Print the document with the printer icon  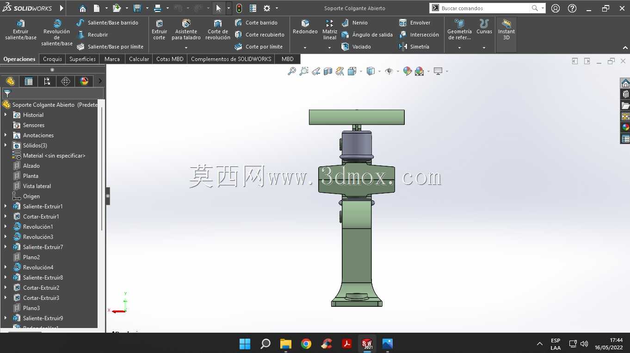158,8
